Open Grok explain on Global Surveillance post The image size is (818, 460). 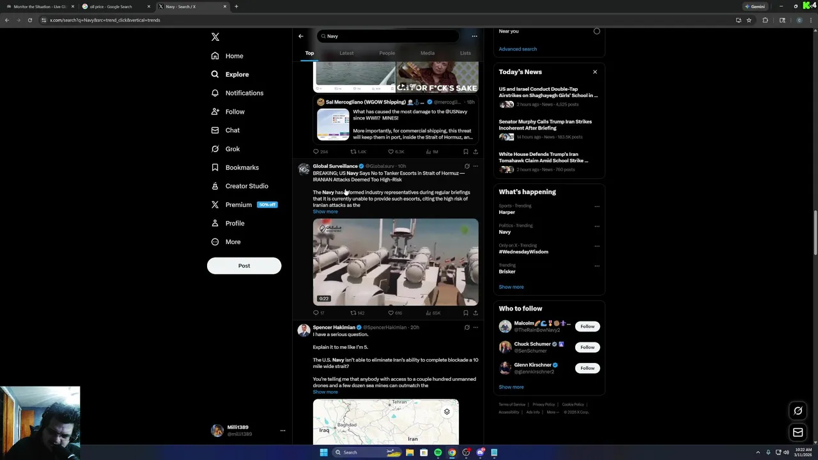tap(467, 166)
